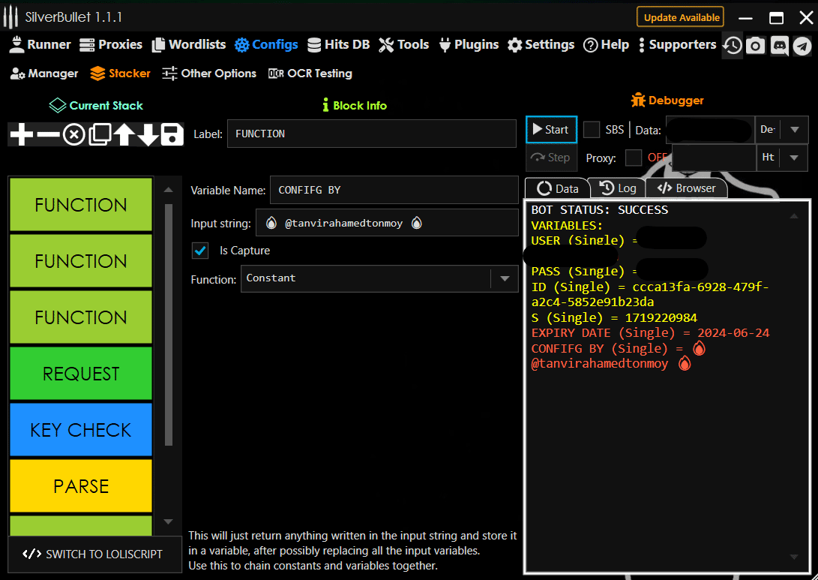The image size is (818, 580).
Task: Move block down with down arrow
Action: [x=148, y=135]
